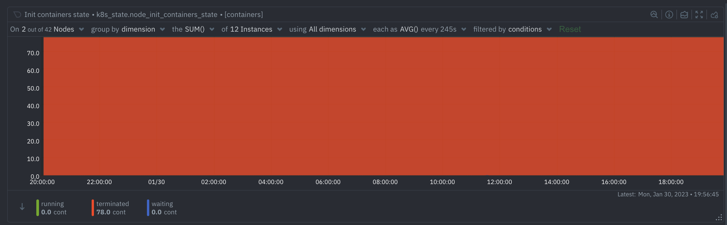Open the group by dimension dropdown

click(x=128, y=29)
